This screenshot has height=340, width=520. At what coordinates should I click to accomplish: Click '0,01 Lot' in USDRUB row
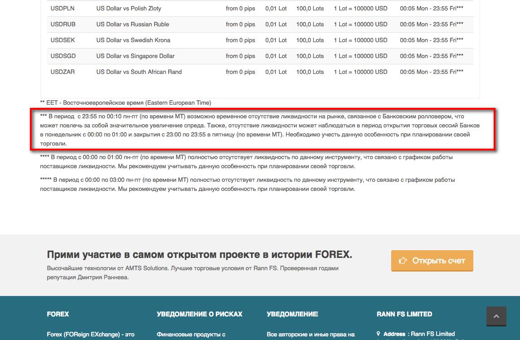click(276, 24)
